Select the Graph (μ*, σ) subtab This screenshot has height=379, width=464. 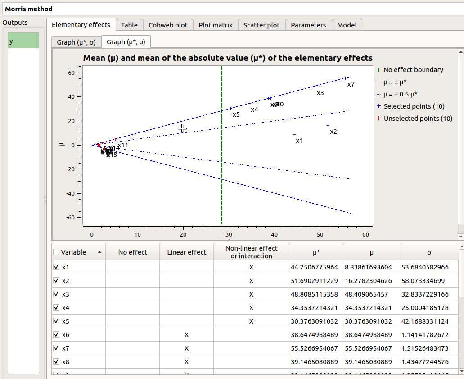click(76, 42)
